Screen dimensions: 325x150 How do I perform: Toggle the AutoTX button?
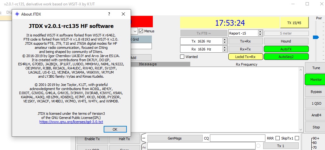pyautogui.click(x=286, y=49)
